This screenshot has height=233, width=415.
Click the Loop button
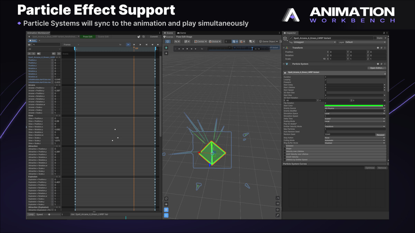[x=31, y=214]
